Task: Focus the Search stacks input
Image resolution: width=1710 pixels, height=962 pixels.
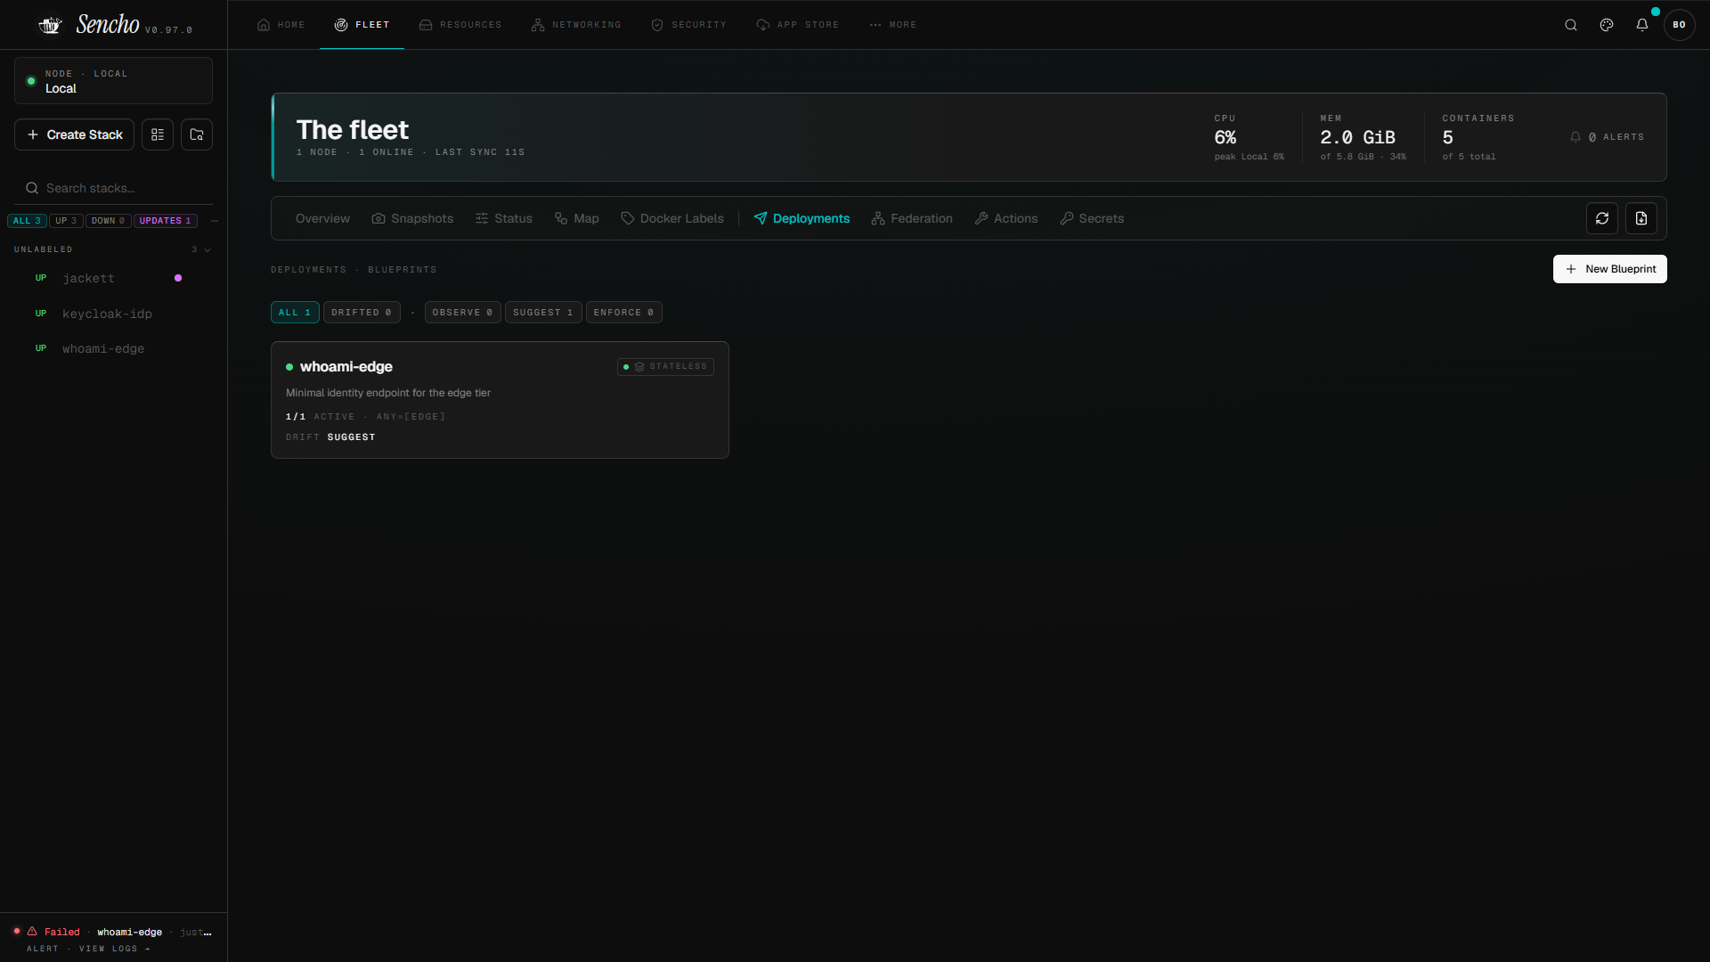Action: coord(113,188)
